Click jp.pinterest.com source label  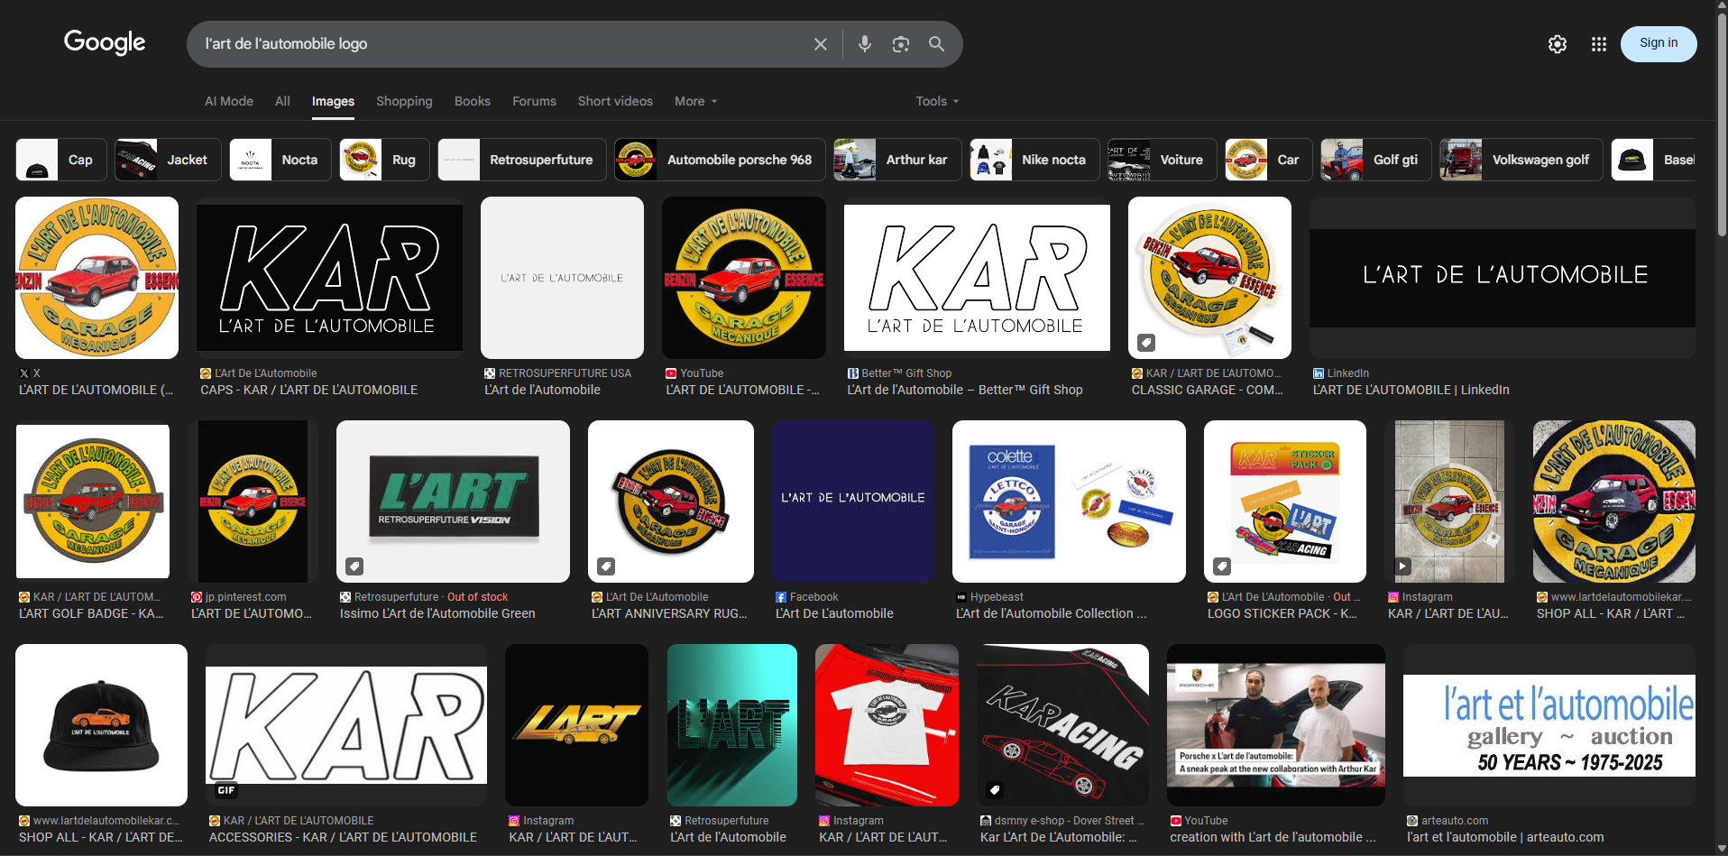tap(245, 597)
